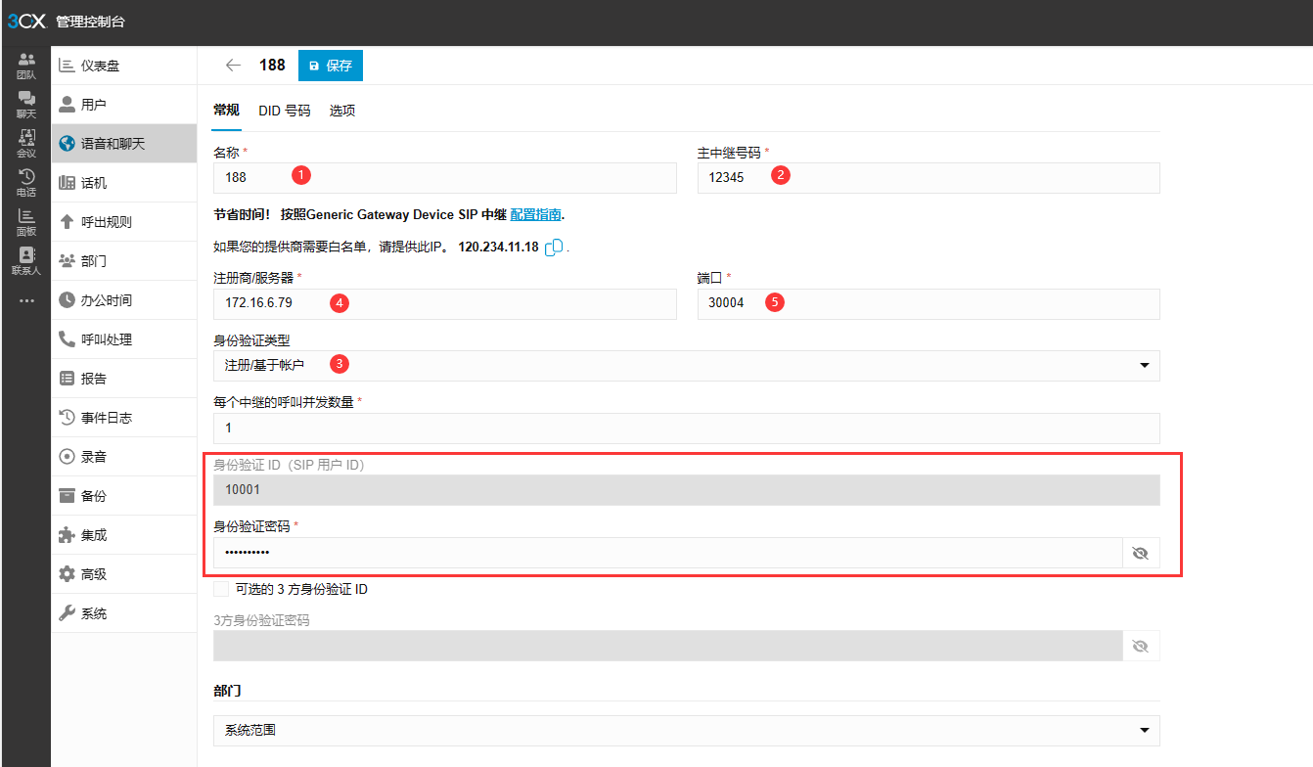Open the 聊天 chat icon in left rail

tap(26, 105)
